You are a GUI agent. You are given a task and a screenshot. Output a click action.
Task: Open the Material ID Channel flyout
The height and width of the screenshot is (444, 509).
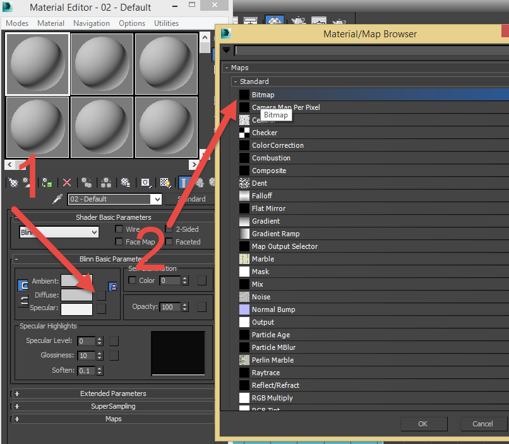pyautogui.click(x=146, y=183)
